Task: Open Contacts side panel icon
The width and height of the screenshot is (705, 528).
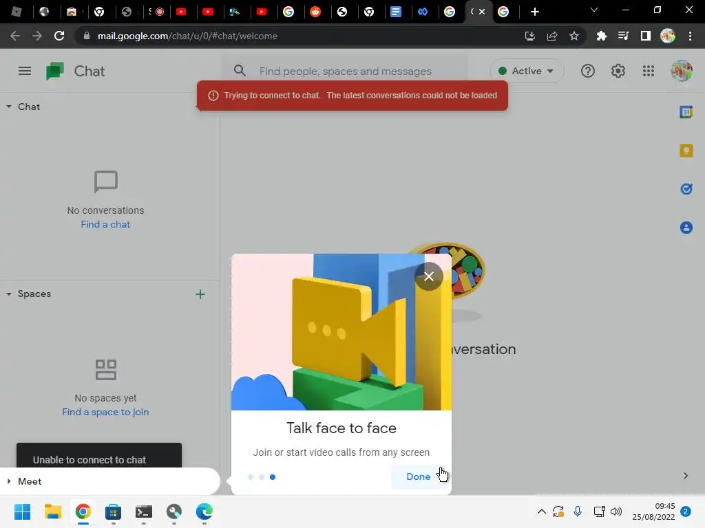Action: 686,228
